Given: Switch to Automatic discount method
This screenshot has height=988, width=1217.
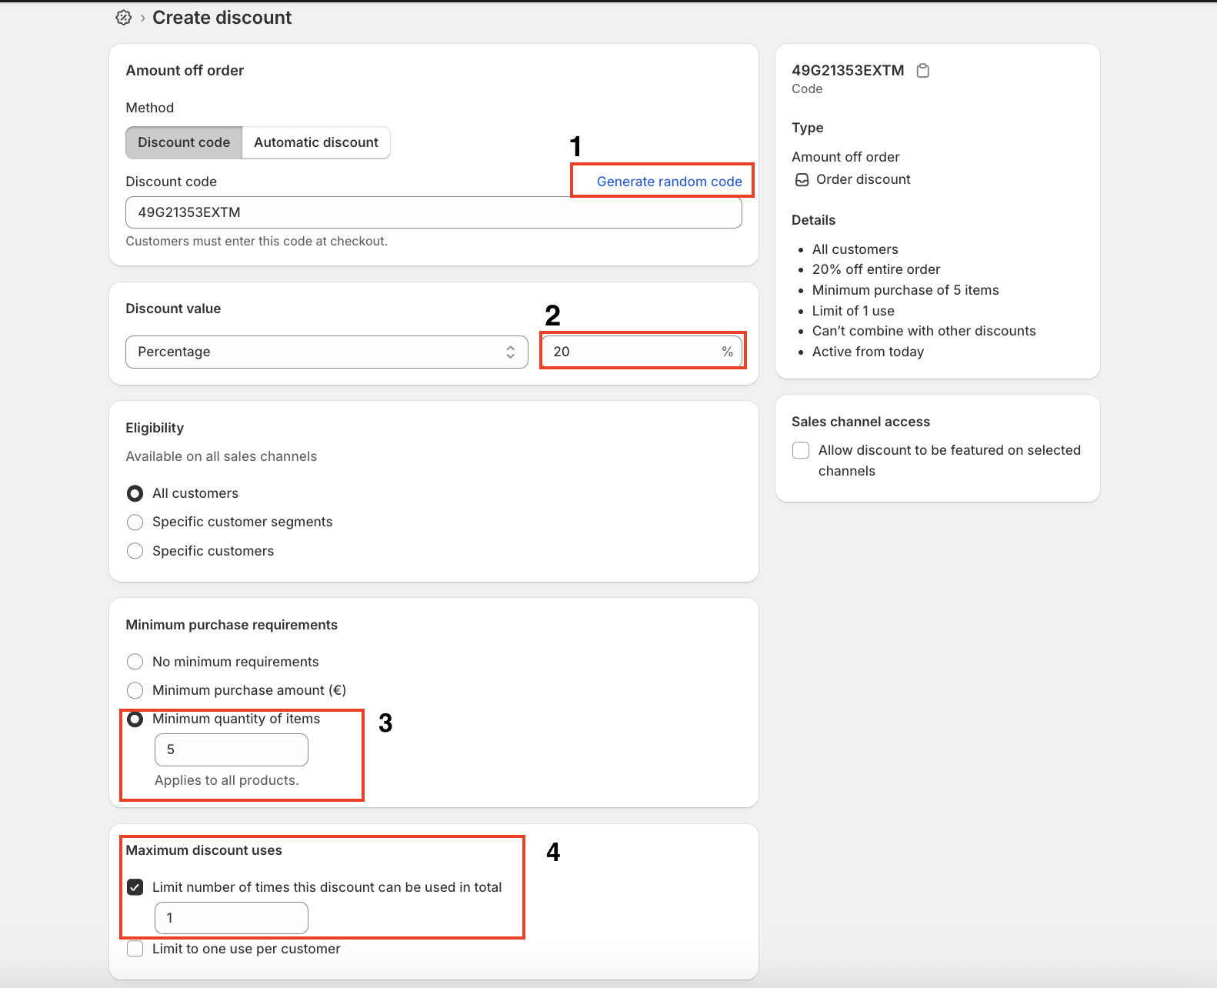Looking at the screenshot, I should pyautogui.click(x=315, y=143).
